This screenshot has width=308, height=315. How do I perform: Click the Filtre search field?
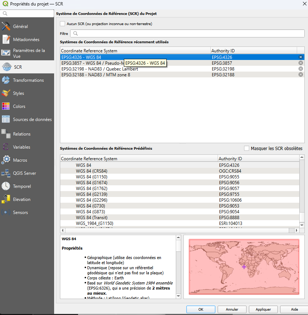click(187, 33)
